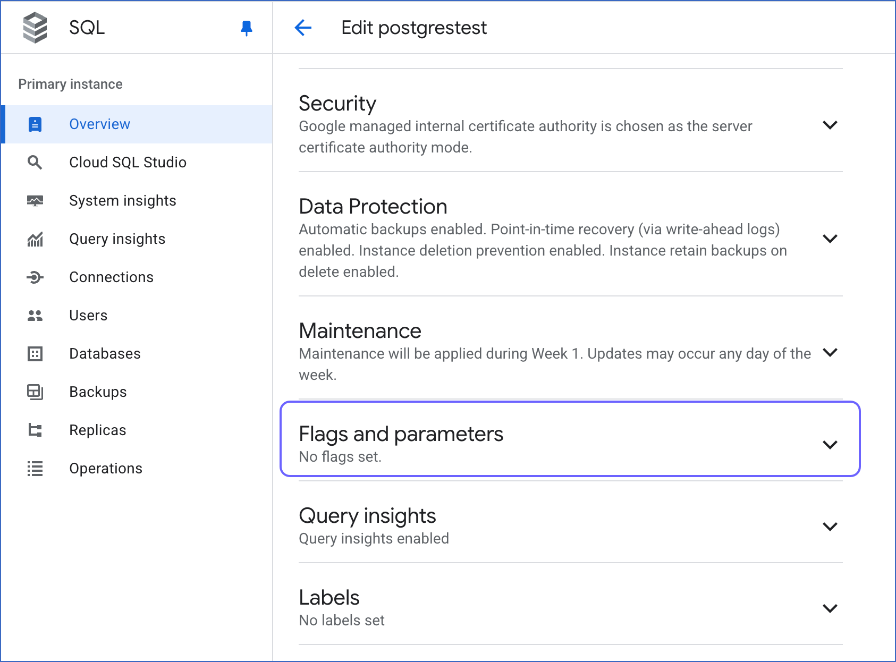Unpin SQL using the blue pin icon
Image resolution: width=896 pixels, height=662 pixels.
[x=246, y=28]
